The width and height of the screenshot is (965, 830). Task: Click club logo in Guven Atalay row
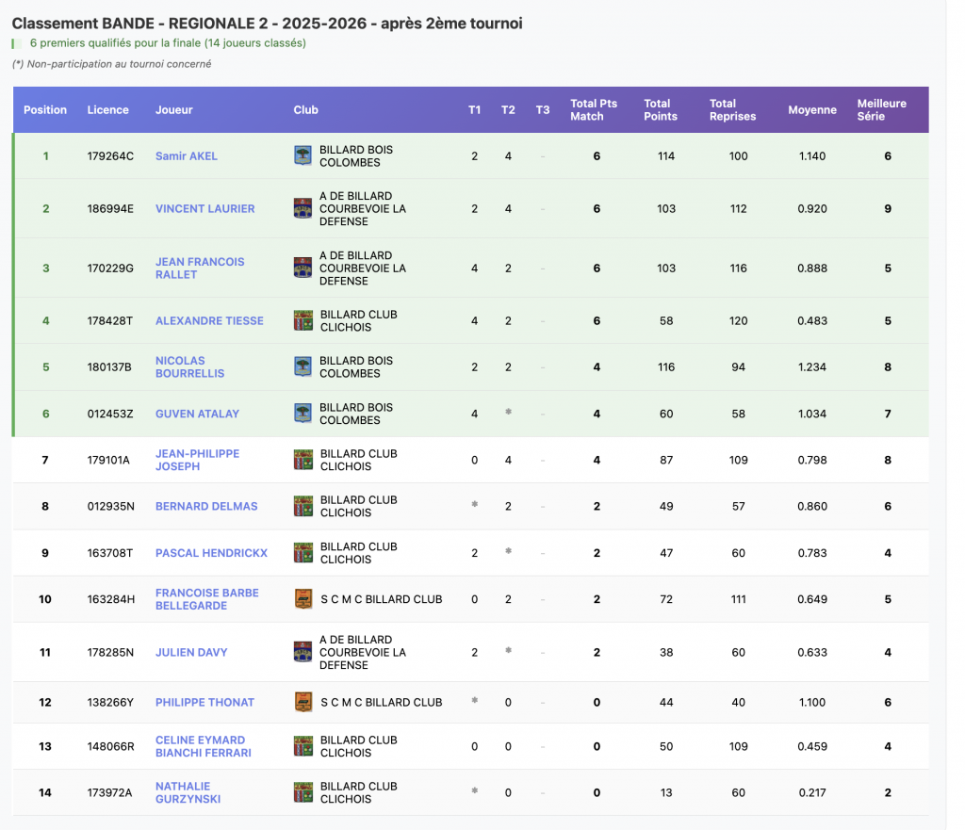click(x=303, y=414)
